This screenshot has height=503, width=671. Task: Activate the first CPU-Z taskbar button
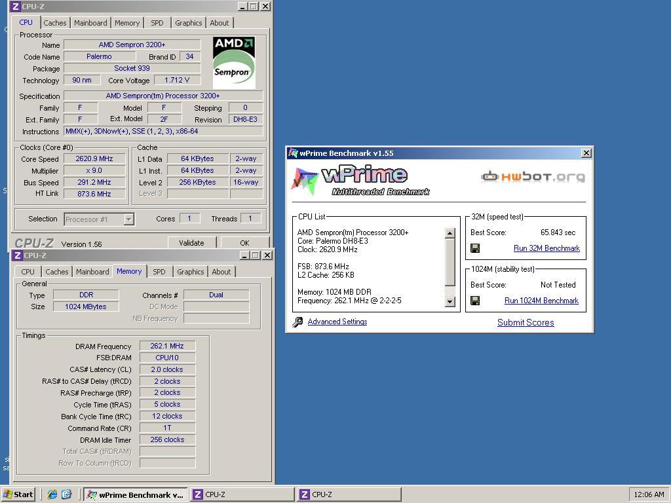(x=242, y=494)
